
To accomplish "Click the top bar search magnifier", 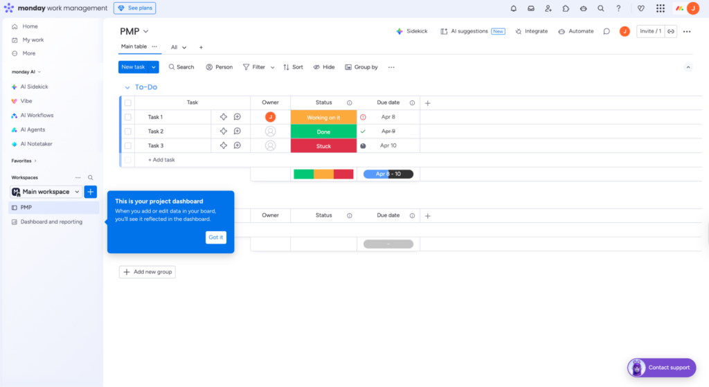I will click(x=600, y=8).
